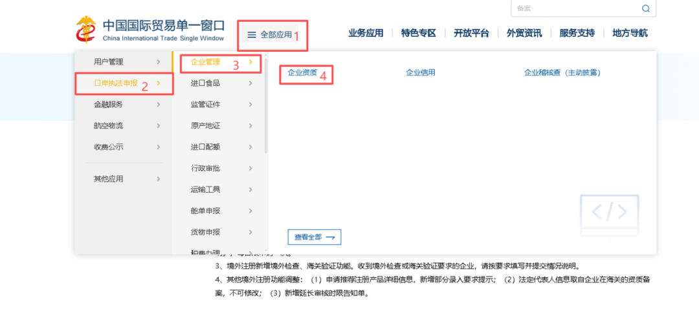The width and height of the screenshot is (699, 314).
Task: Open 企业信用 link
Action: coord(421,73)
